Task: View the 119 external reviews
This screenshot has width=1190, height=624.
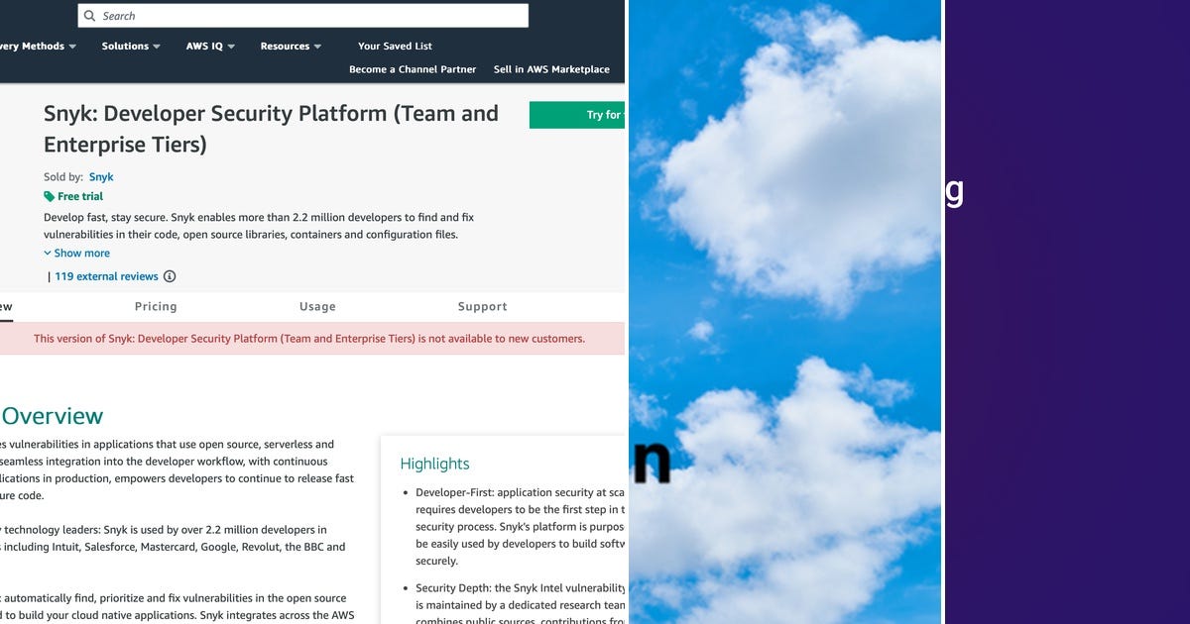Action: pos(109,276)
